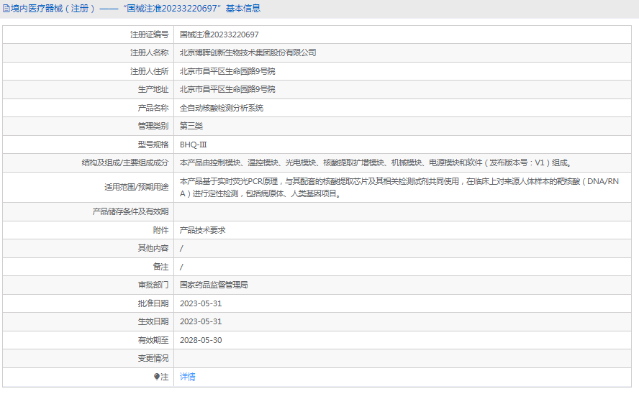Select the header title 境内医疗器械（注册）基本信息
639x394 pixels.
135,9
